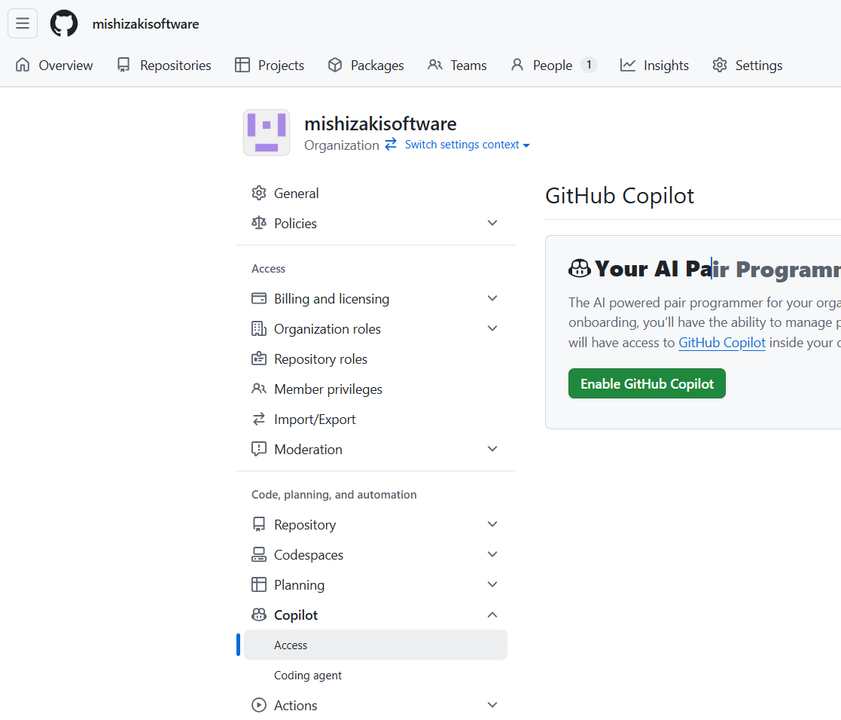Click the Codespaces icon in sidebar

pos(259,554)
